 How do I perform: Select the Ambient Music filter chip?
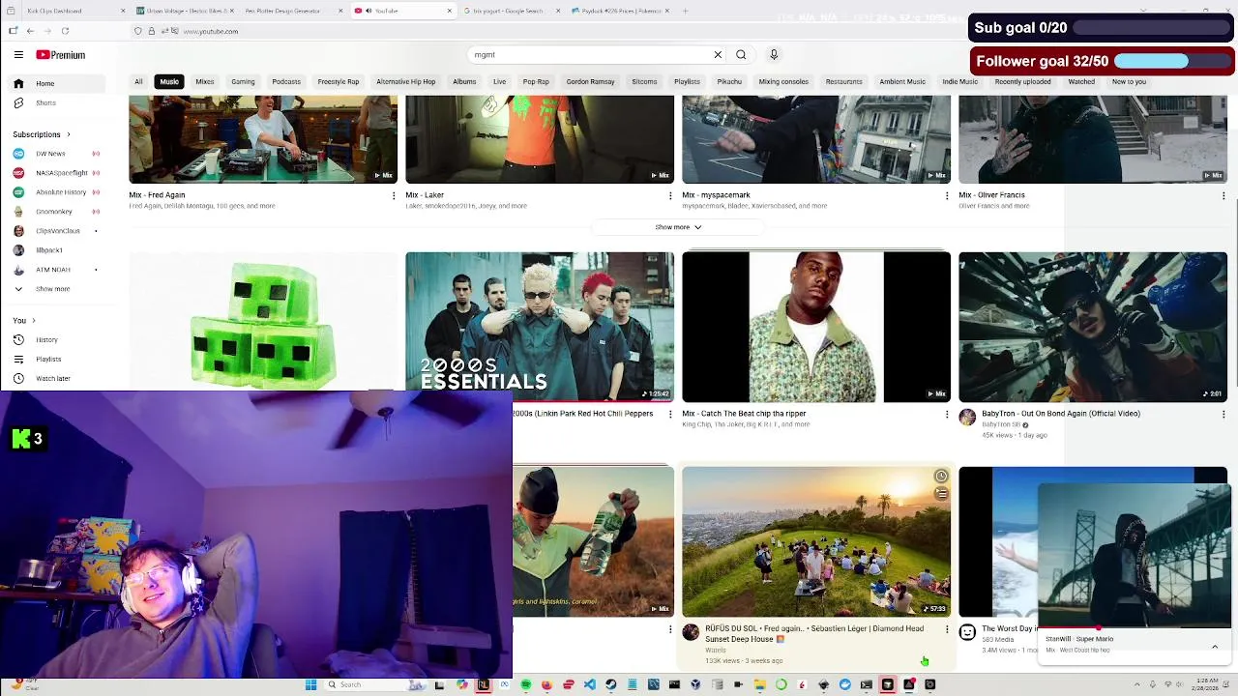point(902,81)
